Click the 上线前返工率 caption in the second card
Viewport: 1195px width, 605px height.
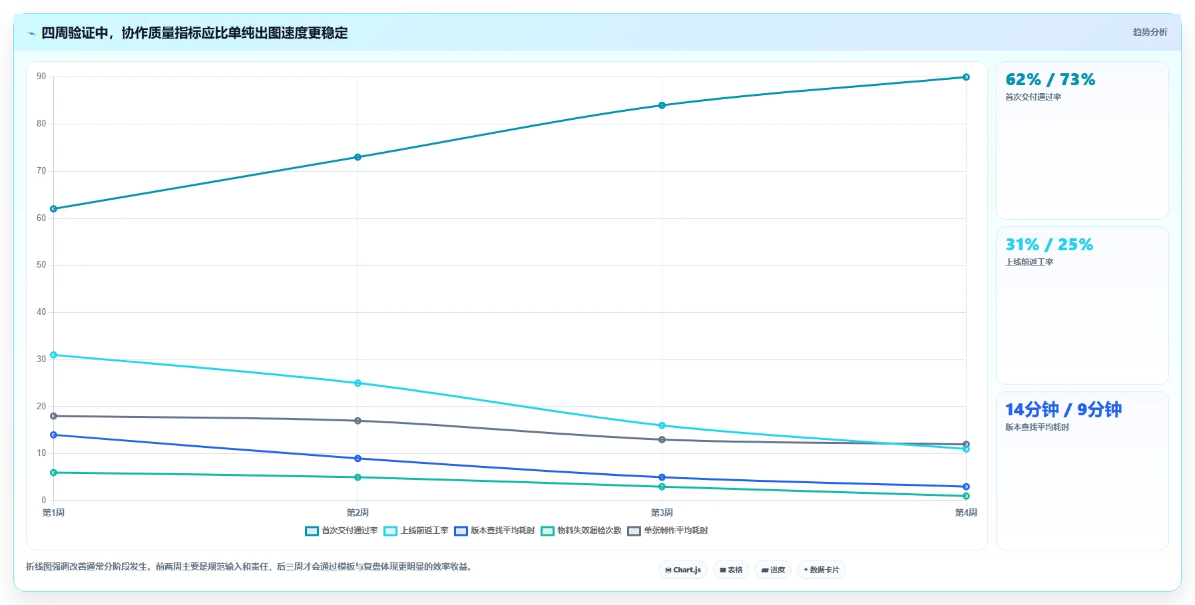tap(1029, 262)
